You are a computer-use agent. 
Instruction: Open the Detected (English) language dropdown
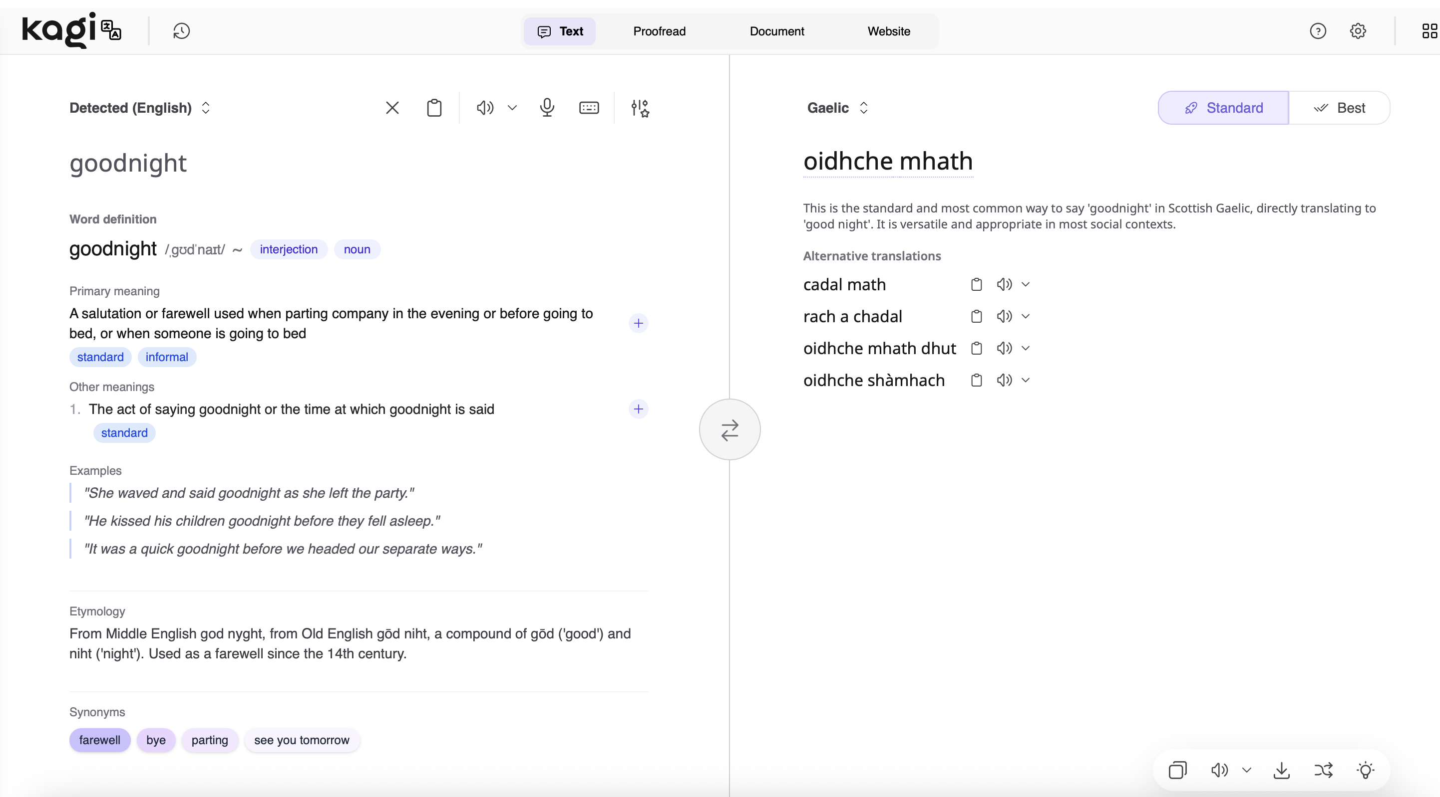pyautogui.click(x=140, y=108)
